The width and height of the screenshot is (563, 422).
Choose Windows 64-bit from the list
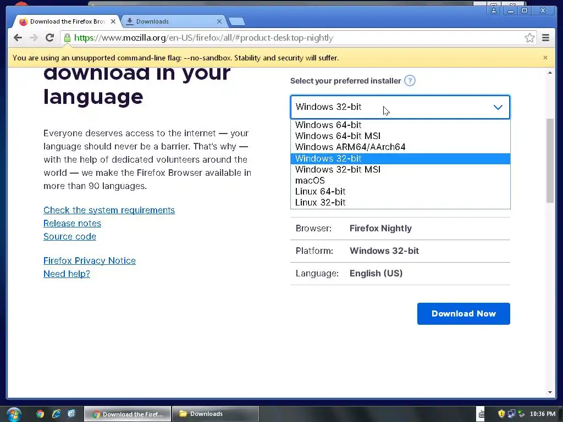click(x=400, y=125)
